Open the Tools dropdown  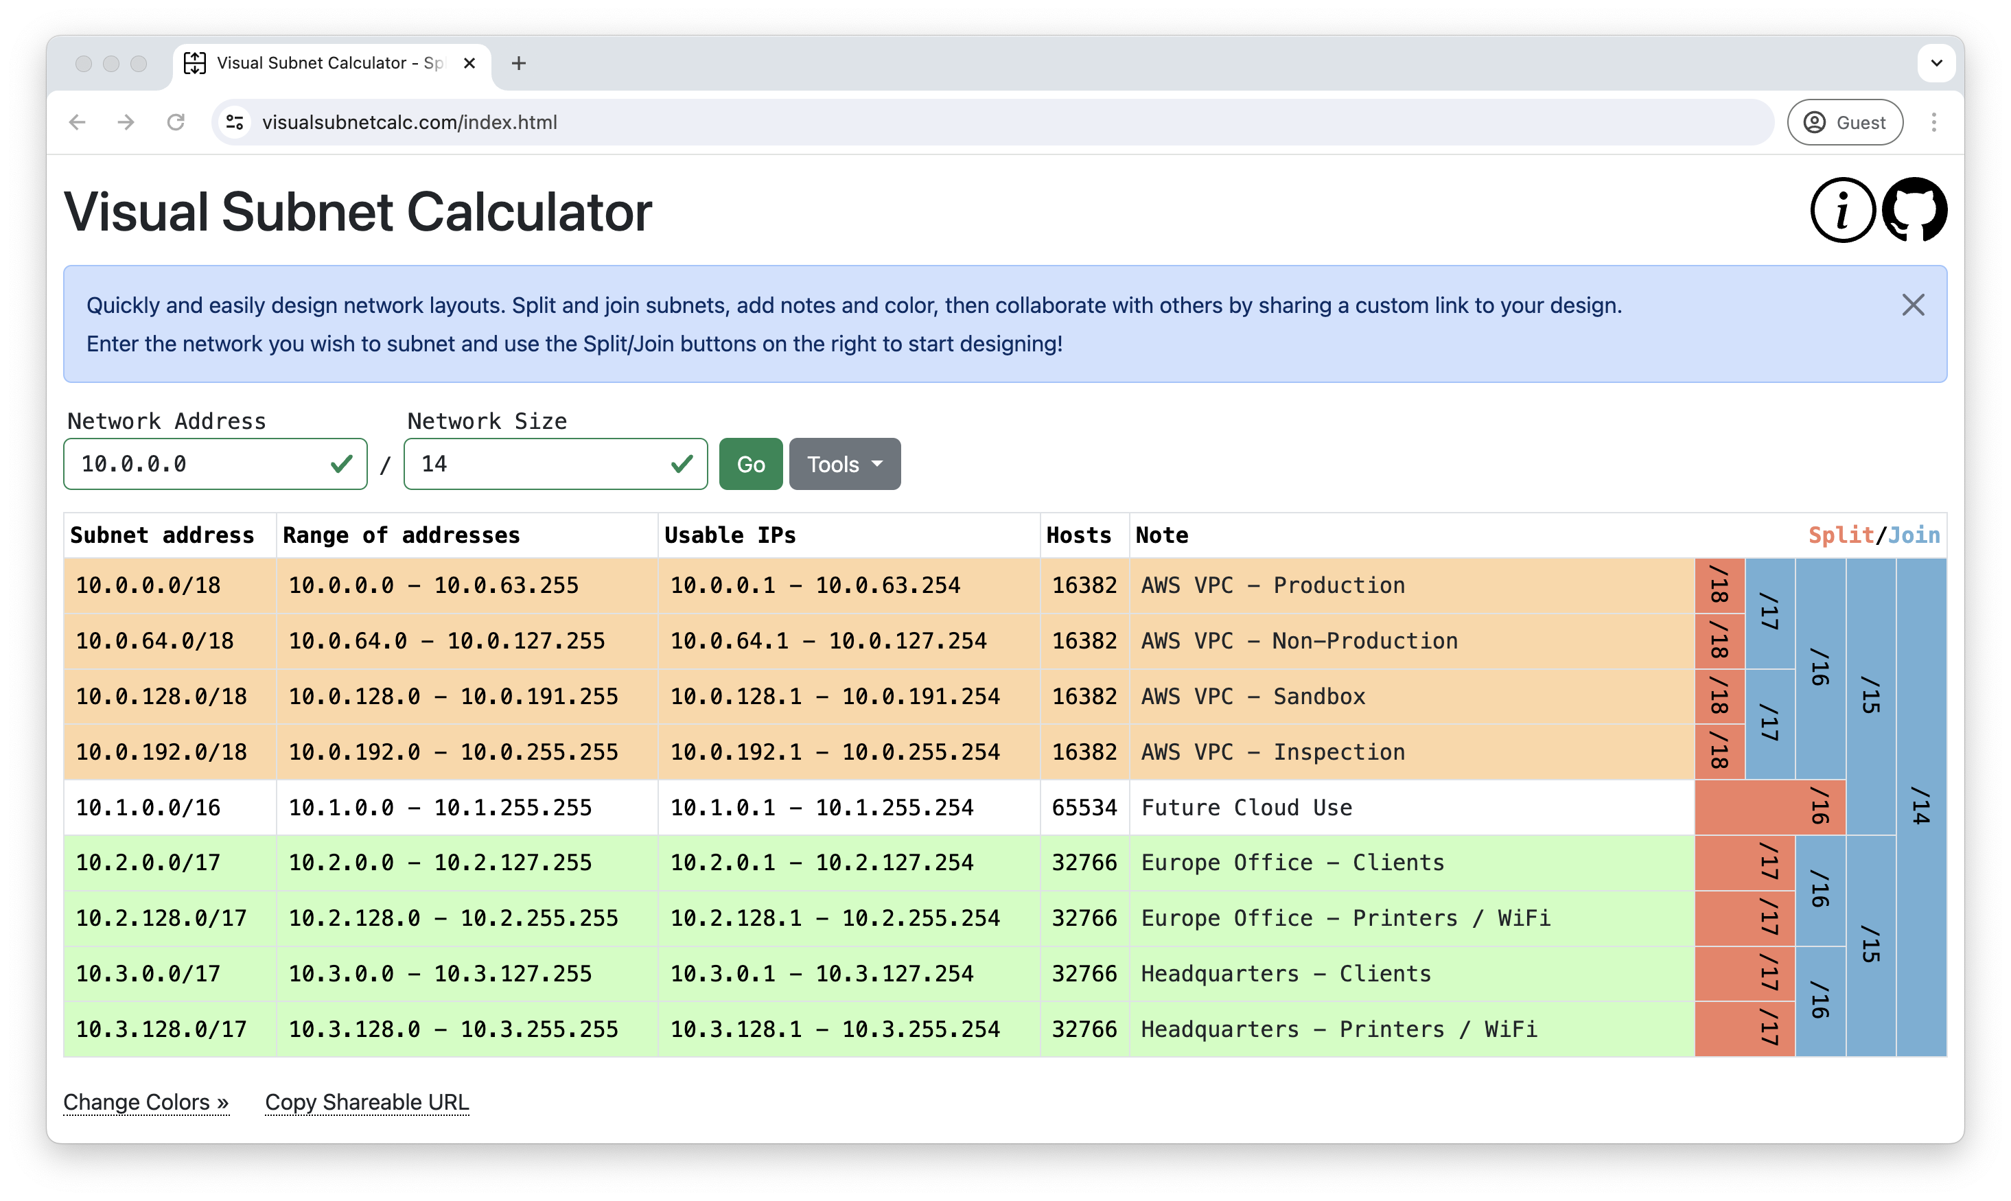[x=844, y=464]
